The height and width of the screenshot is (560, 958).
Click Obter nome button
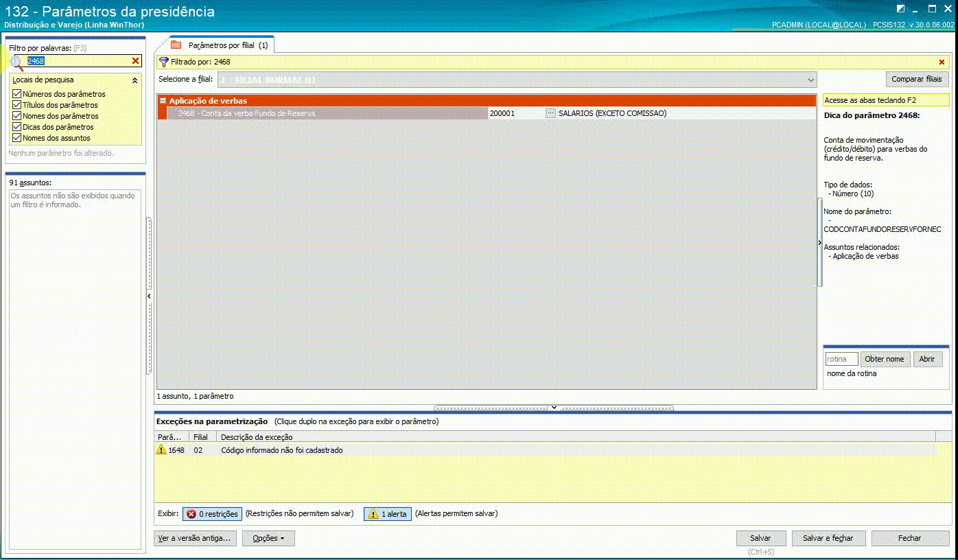[x=885, y=359]
